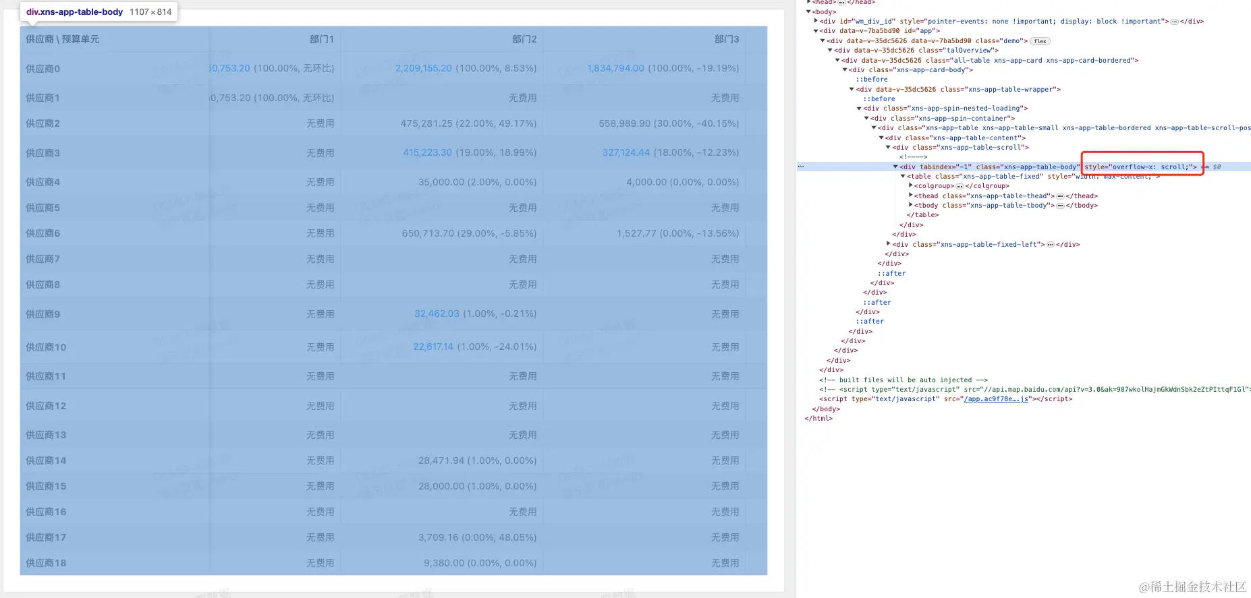Click the 28,000.00 (1.00%, 0.00%) cell
The height and width of the screenshot is (598, 1251).
(x=478, y=486)
